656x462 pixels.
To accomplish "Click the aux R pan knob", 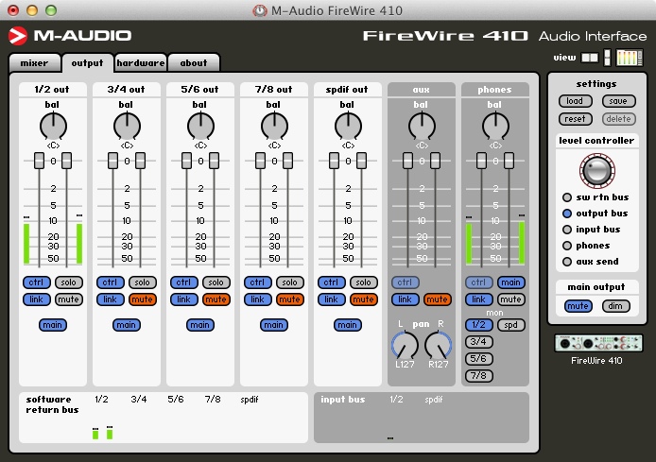I will pyautogui.click(x=438, y=346).
